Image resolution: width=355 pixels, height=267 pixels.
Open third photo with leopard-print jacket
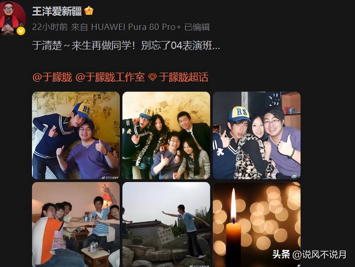click(x=257, y=135)
